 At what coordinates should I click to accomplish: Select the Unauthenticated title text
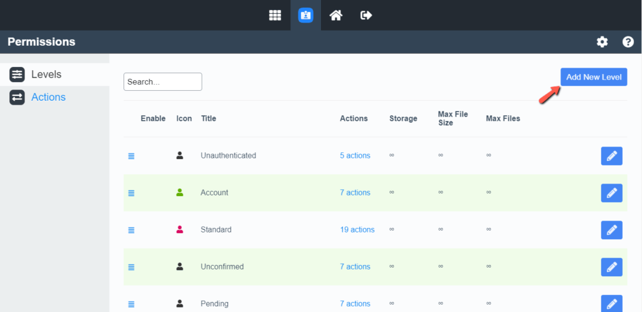pos(228,155)
